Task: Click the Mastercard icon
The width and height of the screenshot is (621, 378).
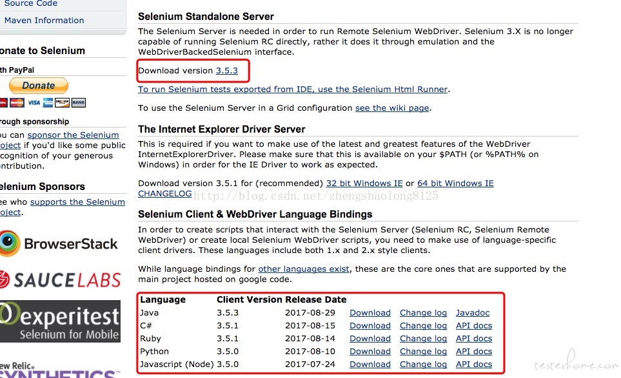Action: pyautogui.click(x=17, y=103)
